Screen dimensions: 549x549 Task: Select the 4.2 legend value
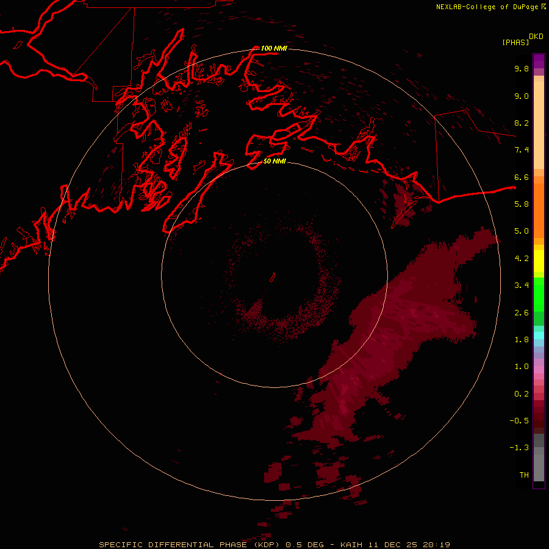pyautogui.click(x=522, y=259)
